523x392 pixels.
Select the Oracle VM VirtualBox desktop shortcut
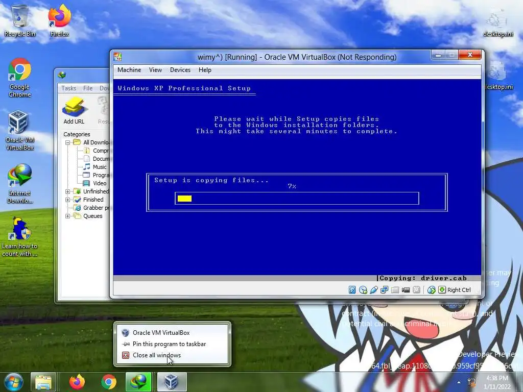[x=20, y=131]
